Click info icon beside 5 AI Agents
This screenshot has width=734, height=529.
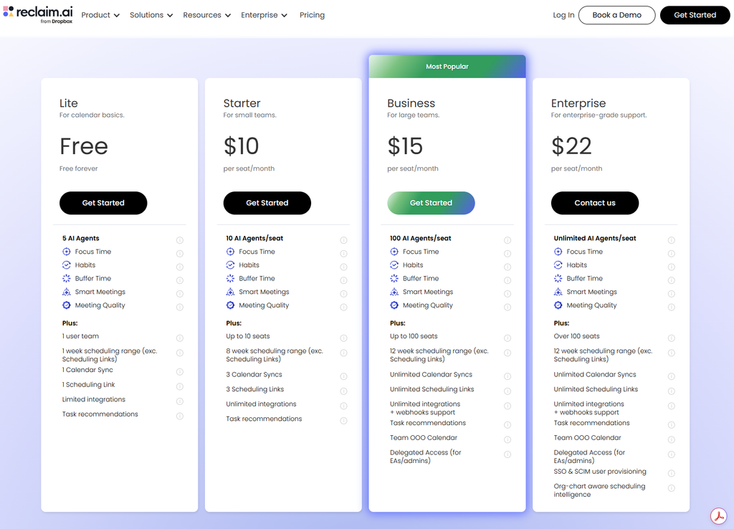(x=180, y=240)
